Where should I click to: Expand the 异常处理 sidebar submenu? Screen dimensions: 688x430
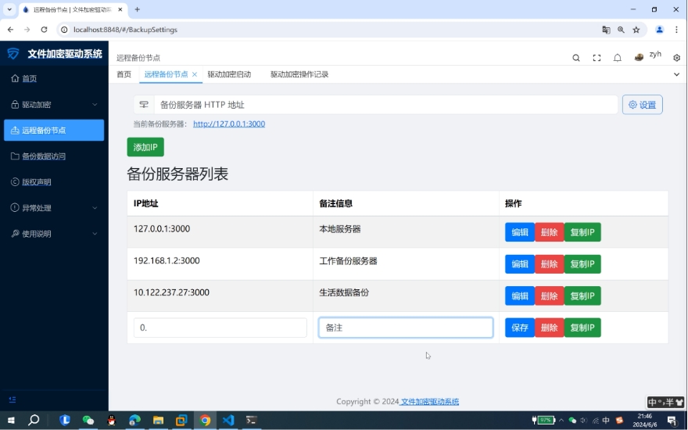(x=53, y=208)
